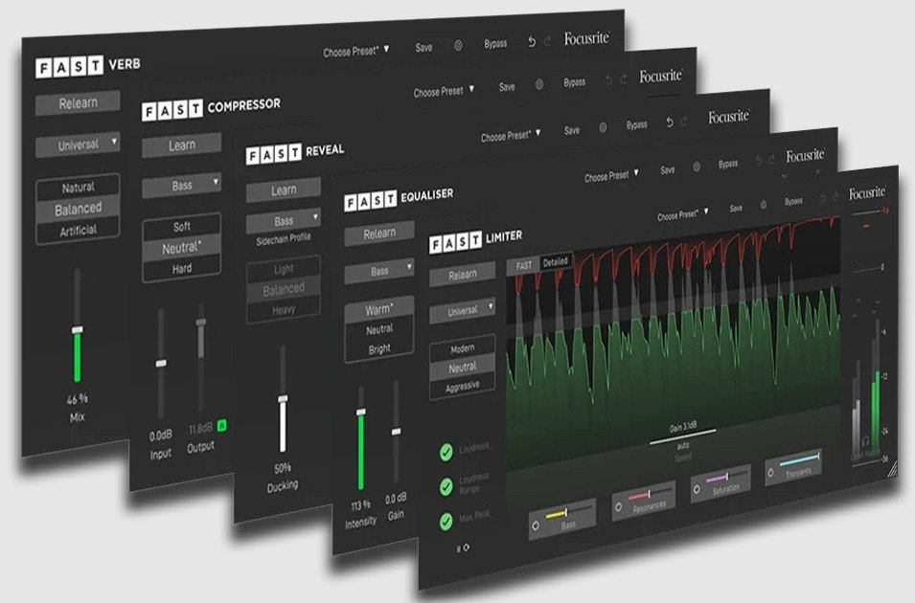Click Relearn button in FAST Verb
915x603 pixels.
pos(79,103)
